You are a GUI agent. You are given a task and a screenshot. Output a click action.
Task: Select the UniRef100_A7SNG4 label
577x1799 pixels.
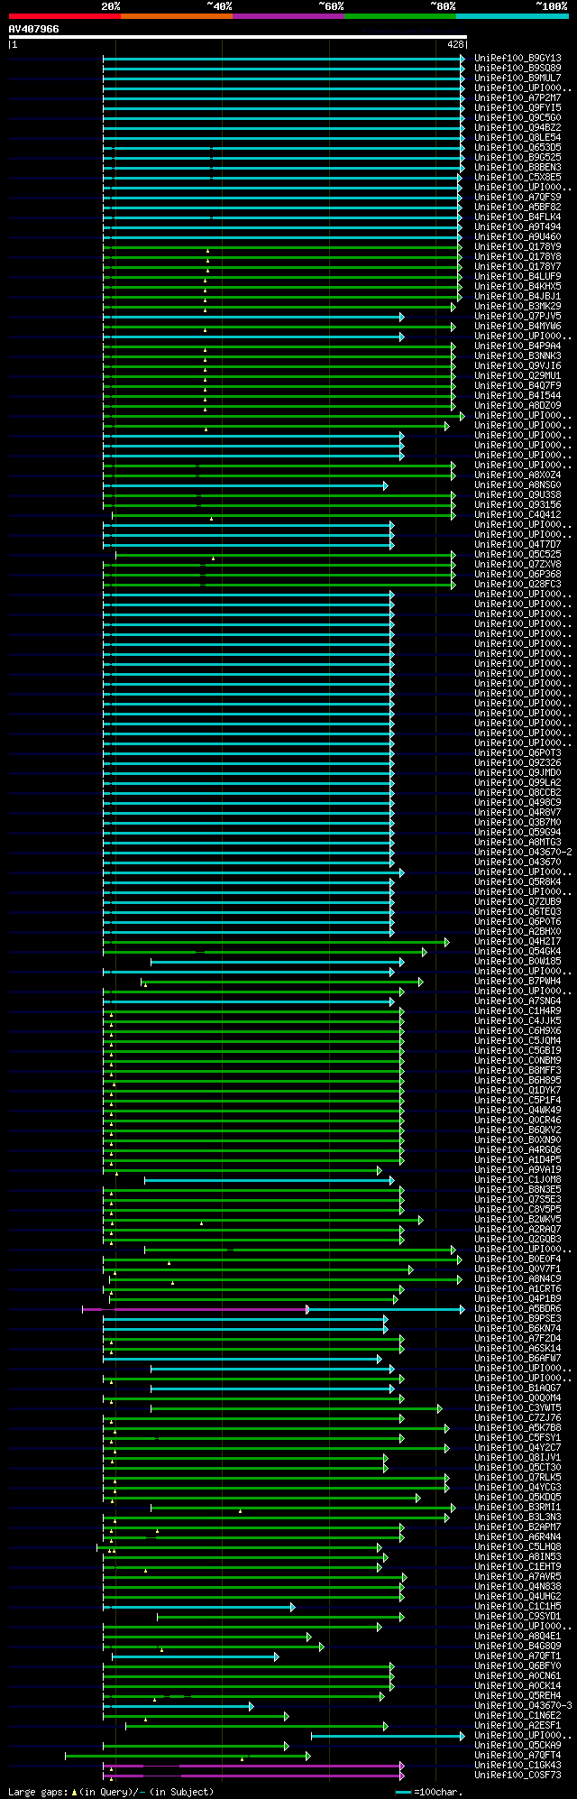click(x=517, y=1001)
